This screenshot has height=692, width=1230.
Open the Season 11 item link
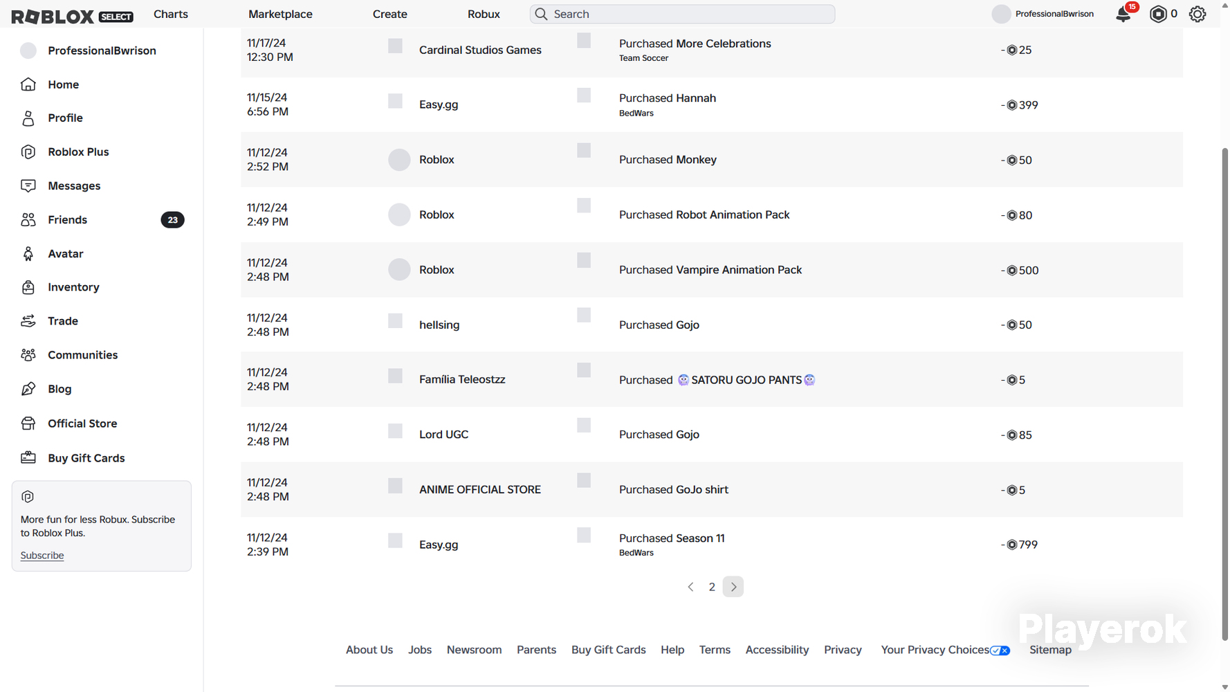(700, 538)
